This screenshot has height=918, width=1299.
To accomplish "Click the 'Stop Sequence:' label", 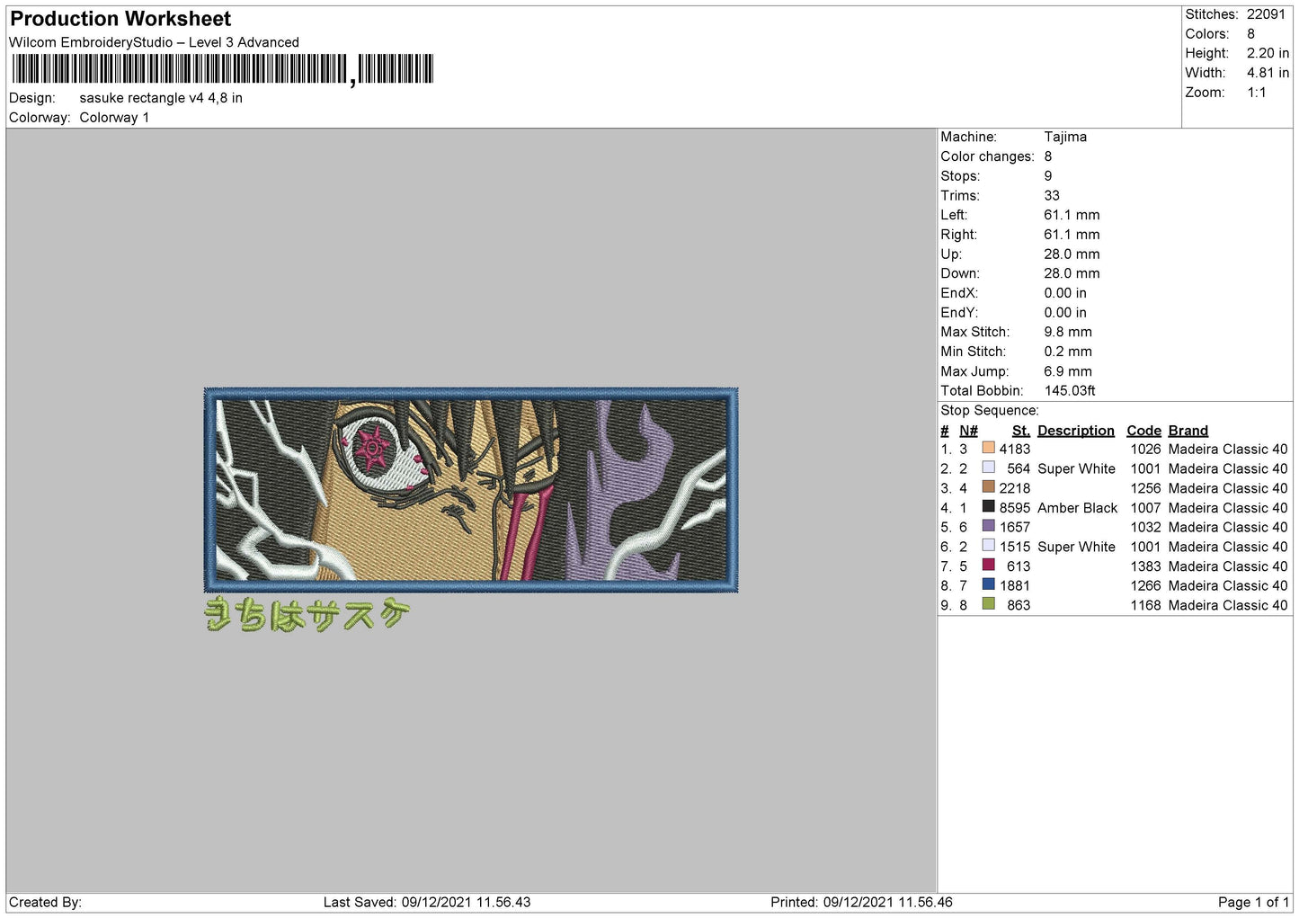I will coord(989,411).
